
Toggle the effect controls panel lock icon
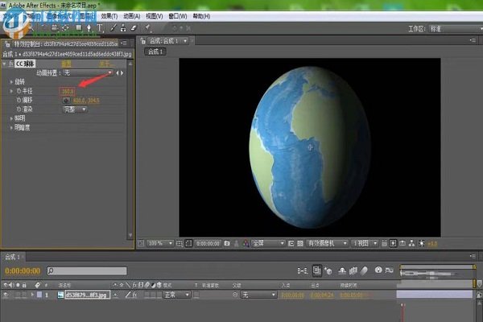pos(7,44)
